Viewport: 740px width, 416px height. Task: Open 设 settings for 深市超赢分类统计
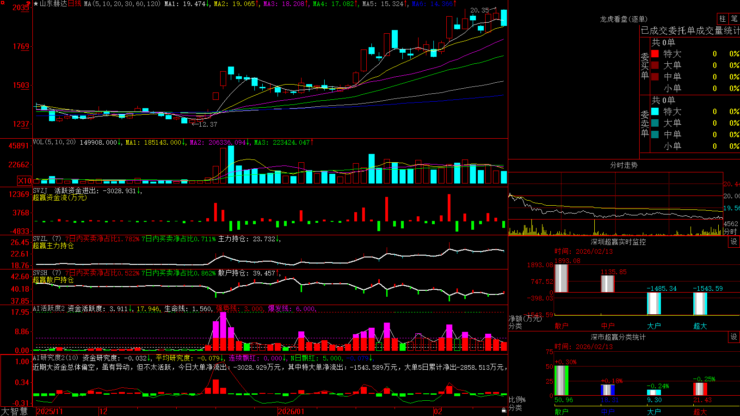[x=734, y=337]
